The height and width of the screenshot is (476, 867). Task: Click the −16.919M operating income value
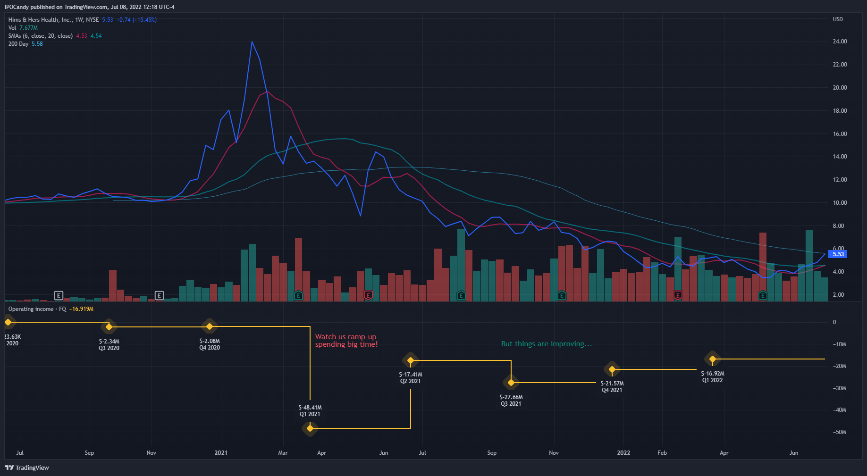81,309
